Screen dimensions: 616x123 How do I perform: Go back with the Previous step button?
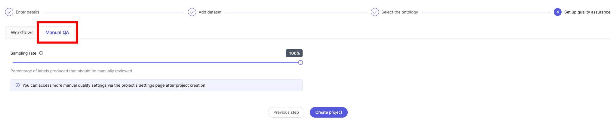click(286, 112)
